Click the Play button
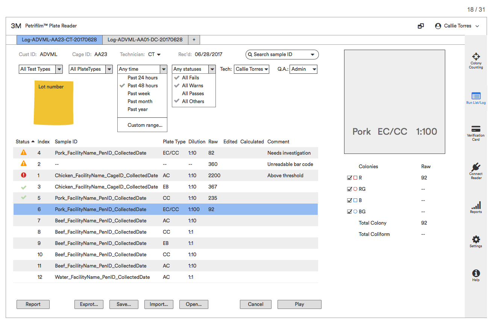This screenshot has height=327, width=493. (299, 304)
